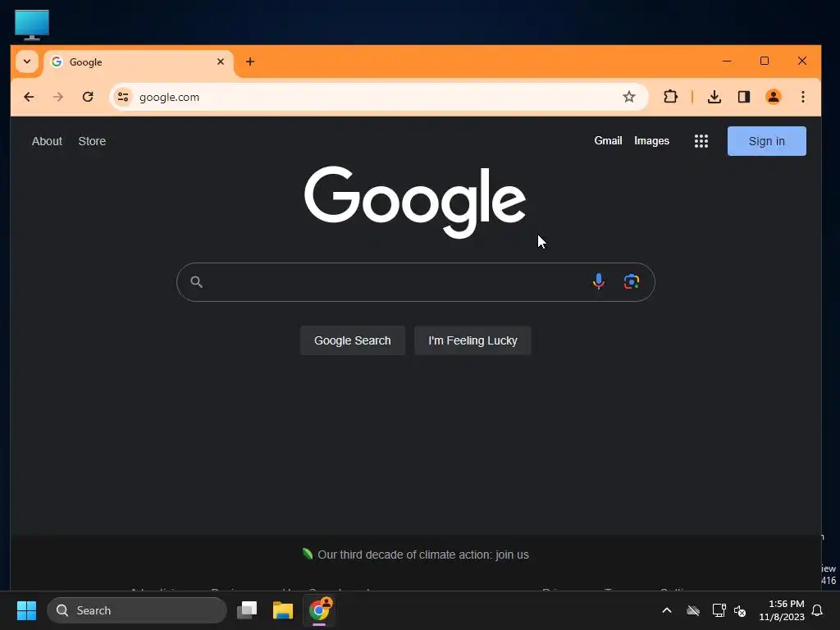Click the taskbar Search box
Screen dimensions: 840x630
click(x=137, y=610)
